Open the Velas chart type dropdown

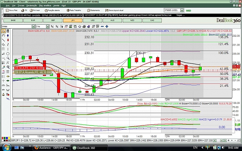pyautogui.click(x=33, y=27)
